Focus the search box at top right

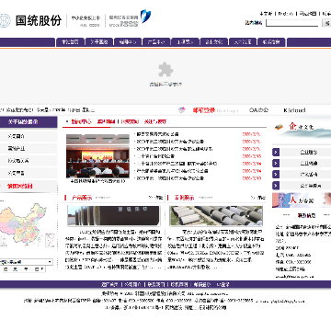292,23
